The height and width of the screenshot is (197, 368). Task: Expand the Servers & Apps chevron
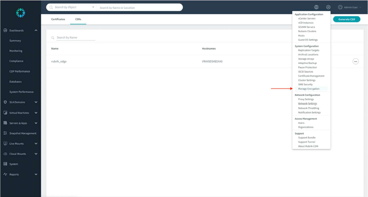[x=36, y=123]
